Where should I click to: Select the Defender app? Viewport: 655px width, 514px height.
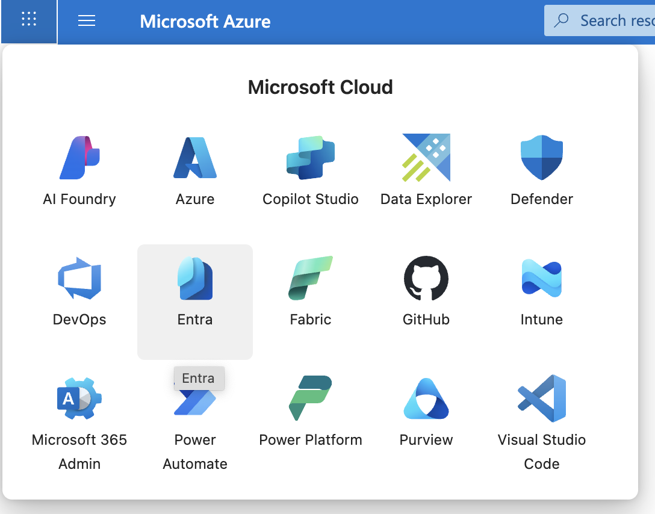[x=541, y=169]
